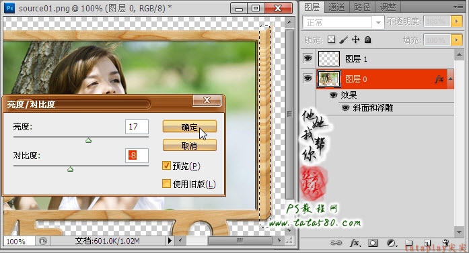Toggle lock position move icon

click(356, 40)
